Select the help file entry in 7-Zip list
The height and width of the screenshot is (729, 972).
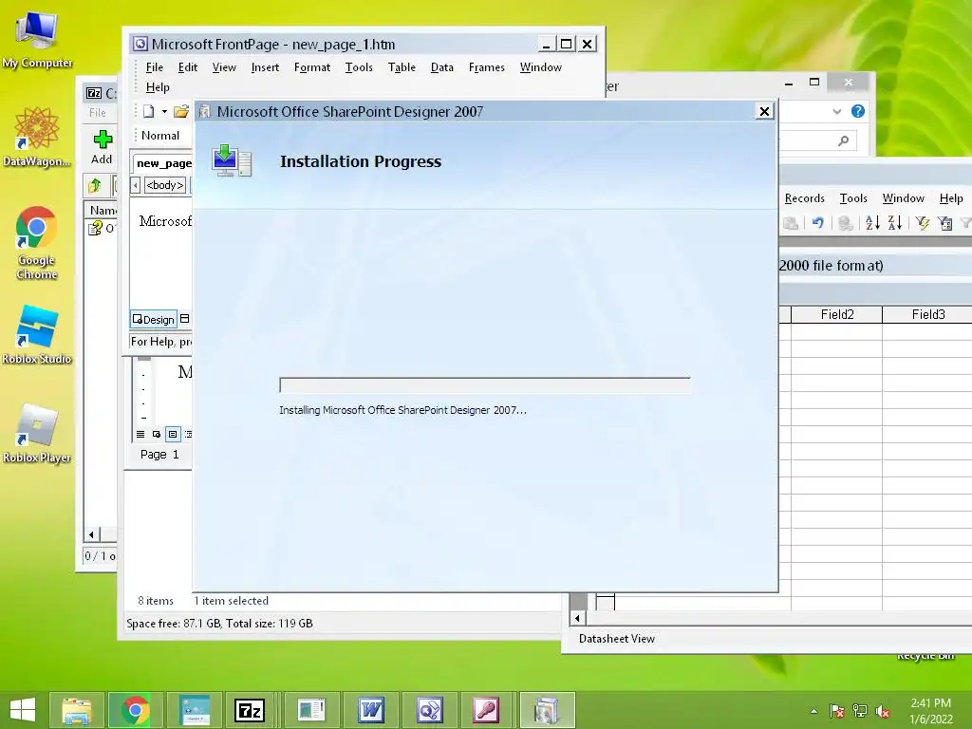point(102,228)
